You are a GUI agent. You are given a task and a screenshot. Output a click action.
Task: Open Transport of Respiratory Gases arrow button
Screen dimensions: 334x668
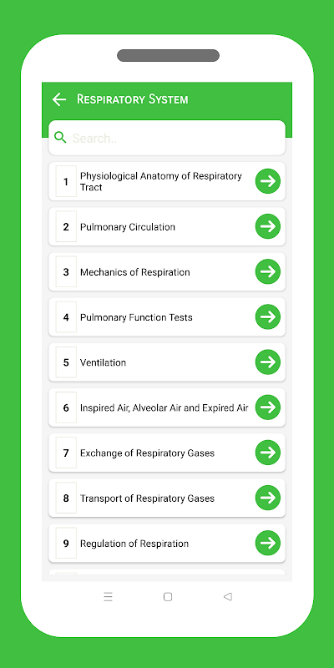coord(268,498)
